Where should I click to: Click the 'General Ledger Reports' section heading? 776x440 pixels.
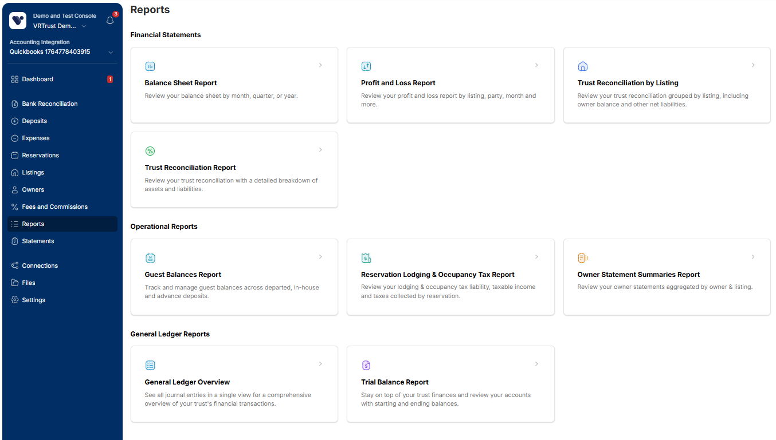pos(170,334)
